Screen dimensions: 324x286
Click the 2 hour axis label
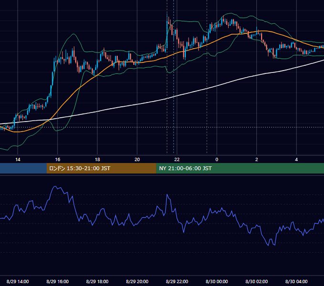[x=257, y=160]
